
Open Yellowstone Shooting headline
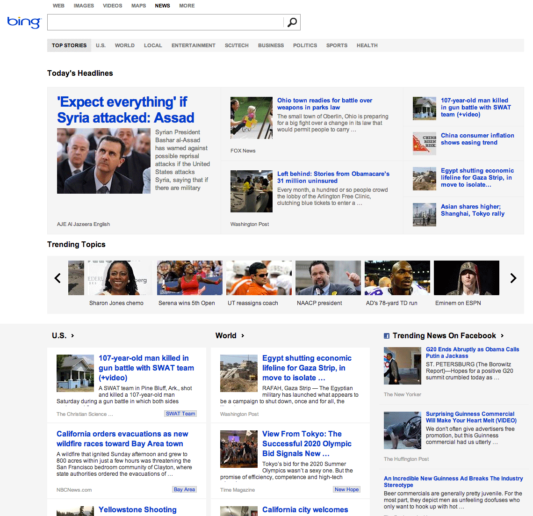point(137,509)
